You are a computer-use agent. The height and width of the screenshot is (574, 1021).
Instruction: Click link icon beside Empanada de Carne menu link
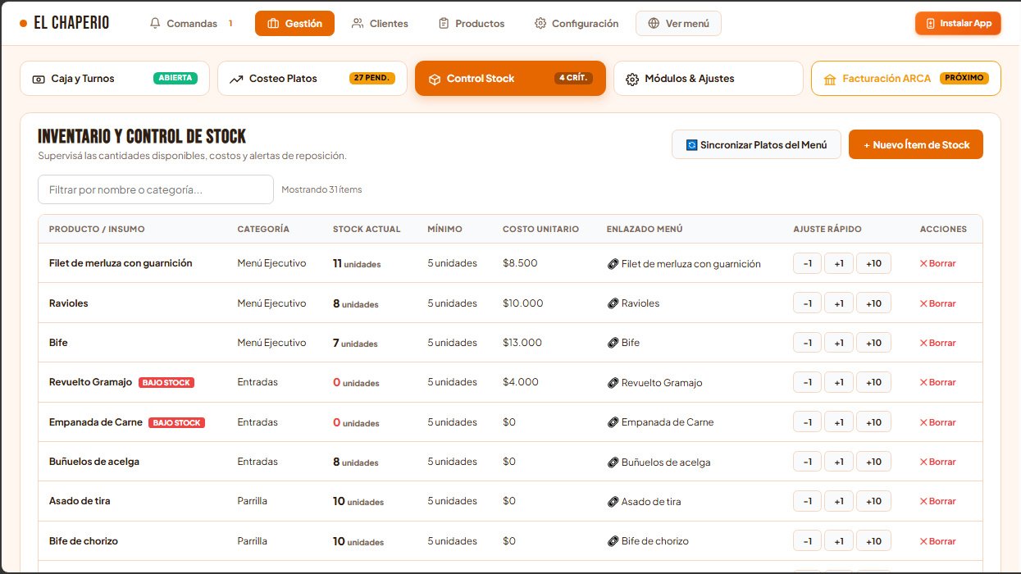(x=613, y=422)
